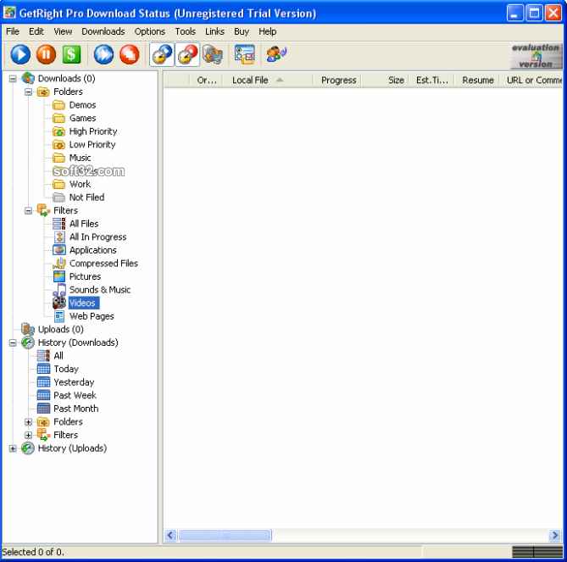Toggle the blue speed gauge toolbar button
The image size is (567, 562).
(162, 54)
